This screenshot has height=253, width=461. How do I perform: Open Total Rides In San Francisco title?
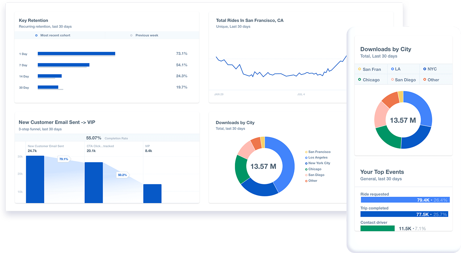(250, 21)
